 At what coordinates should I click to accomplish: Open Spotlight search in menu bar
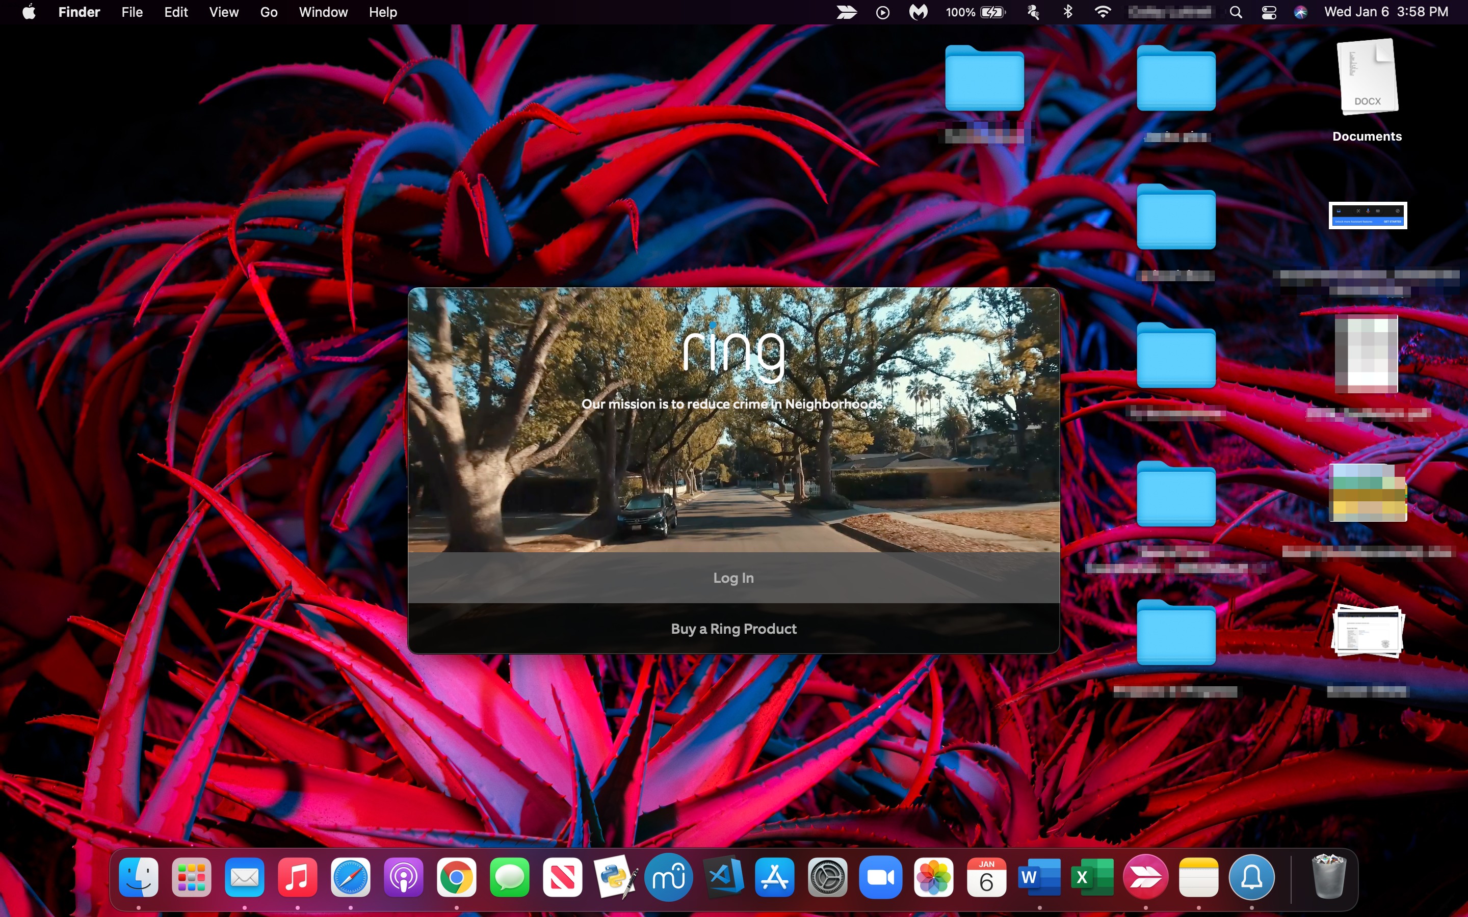pos(1236,12)
